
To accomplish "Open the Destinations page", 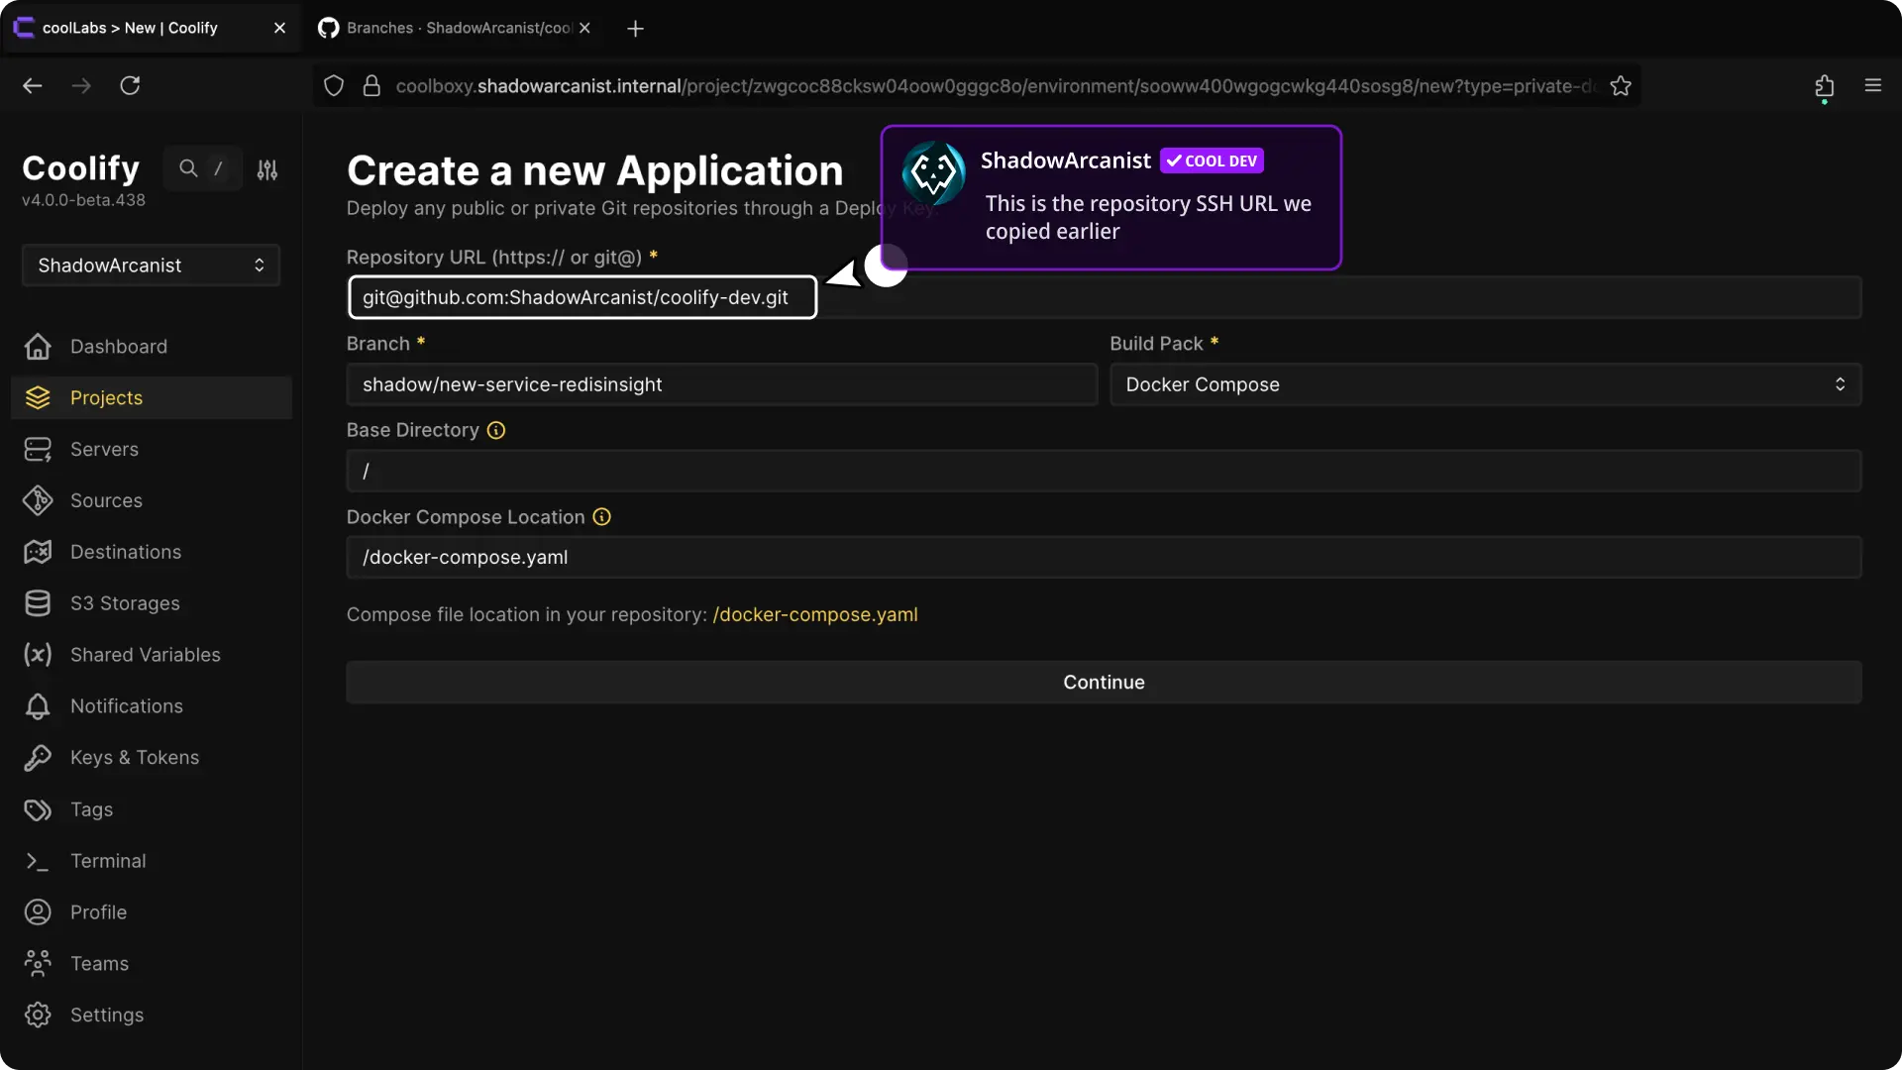I will 125,552.
